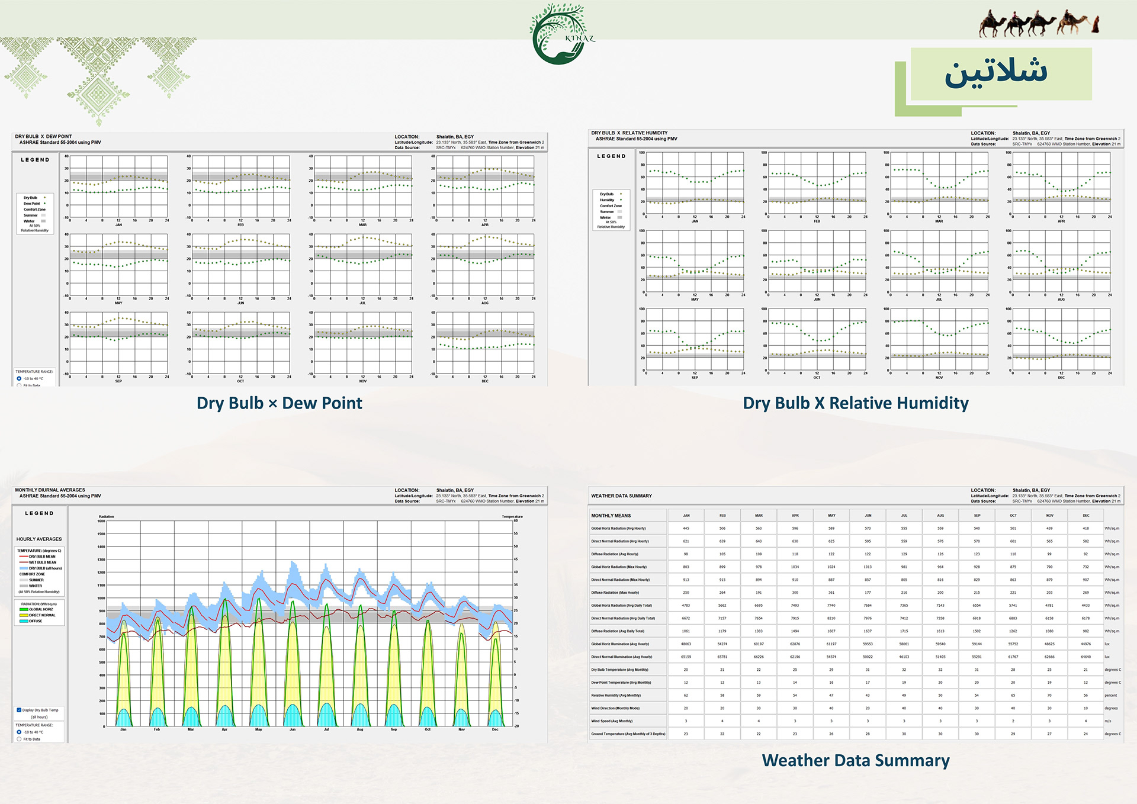1137x804 pixels.
Task: Click the Dry Bulb × Dew Point caption
Action: [279, 403]
